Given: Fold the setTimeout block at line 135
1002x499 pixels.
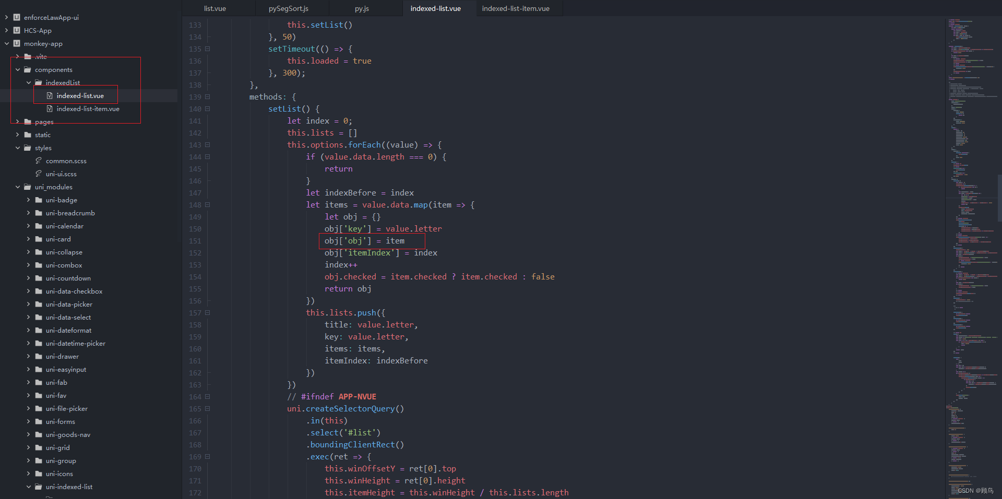Looking at the screenshot, I should pyautogui.click(x=207, y=48).
